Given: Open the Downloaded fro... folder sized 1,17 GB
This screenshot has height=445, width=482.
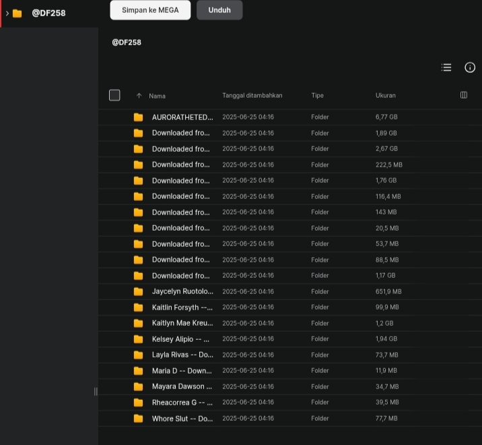Looking at the screenshot, I should tap(180, 276).
